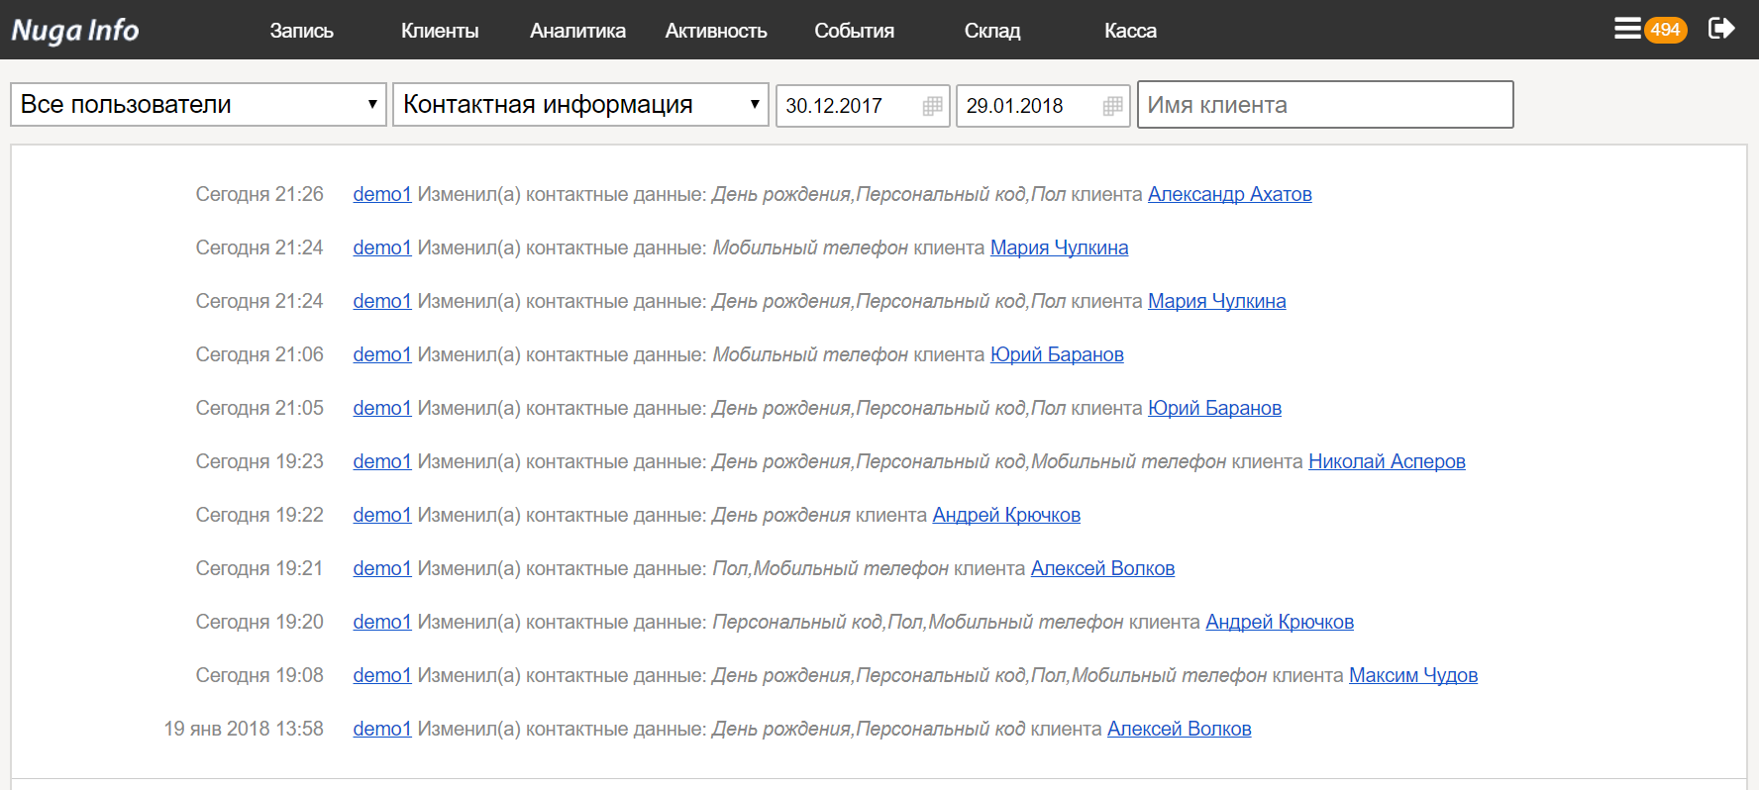Open the hamburger menu icon

tap(1626, 29)
